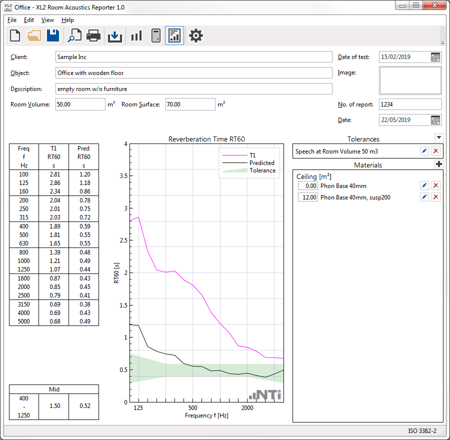
Task: Open the report Date calendar picker
Action: pos(435,120)
